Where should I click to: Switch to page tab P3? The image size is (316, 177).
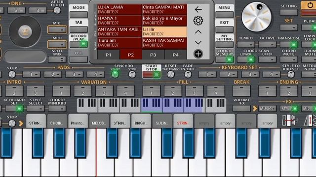153,55
